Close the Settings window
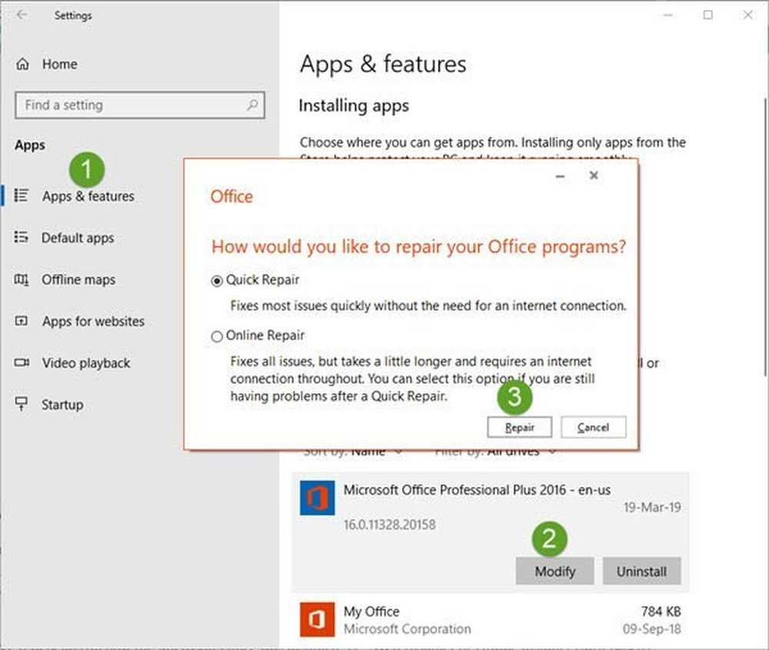The image size is (769, 650). [747, 15]
